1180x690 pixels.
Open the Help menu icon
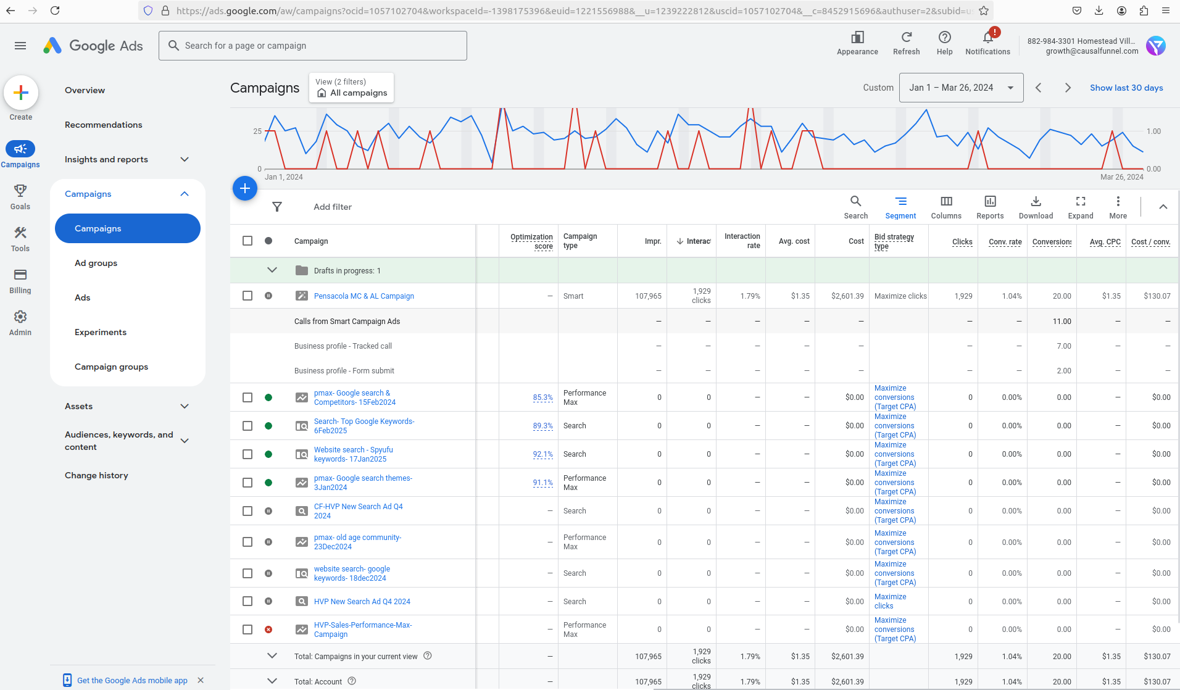[x=944, y=44]
